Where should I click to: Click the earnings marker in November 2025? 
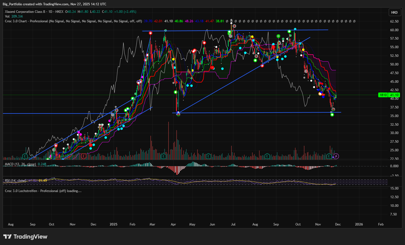pos(330,156)
